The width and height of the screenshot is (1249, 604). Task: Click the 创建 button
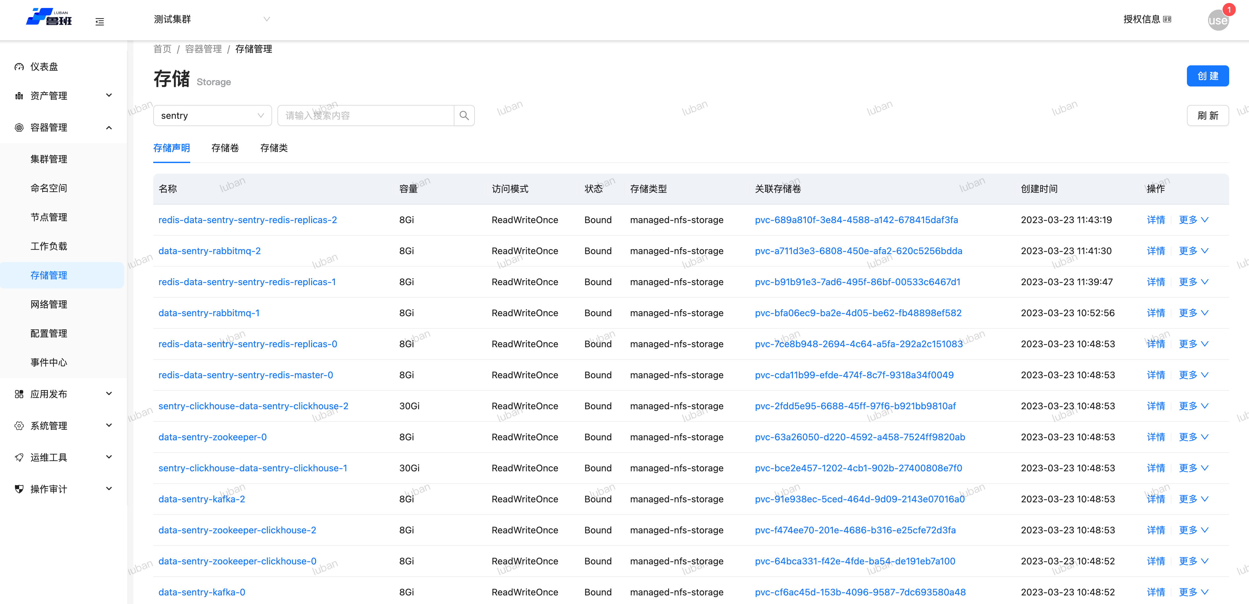(1207, 76)
